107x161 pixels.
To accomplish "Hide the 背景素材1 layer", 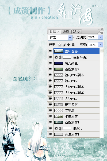I will (50, 134).
